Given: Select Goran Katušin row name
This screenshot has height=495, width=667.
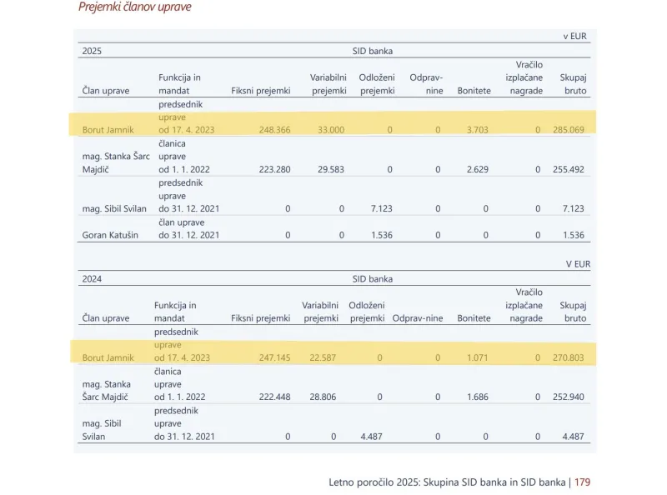Looking at the screenshot, I should 110,235.
